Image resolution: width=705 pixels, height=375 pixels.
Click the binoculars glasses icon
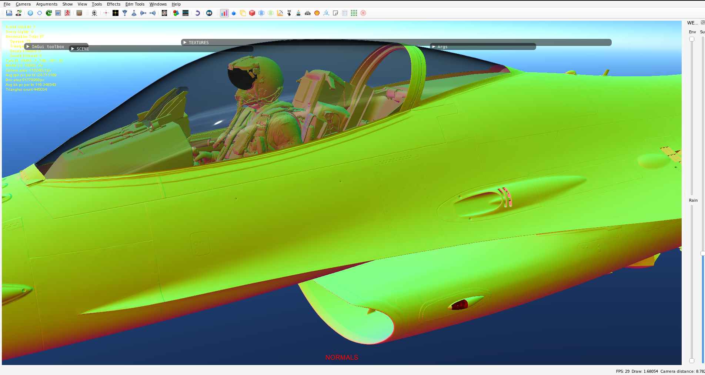(x=308, y=13)
